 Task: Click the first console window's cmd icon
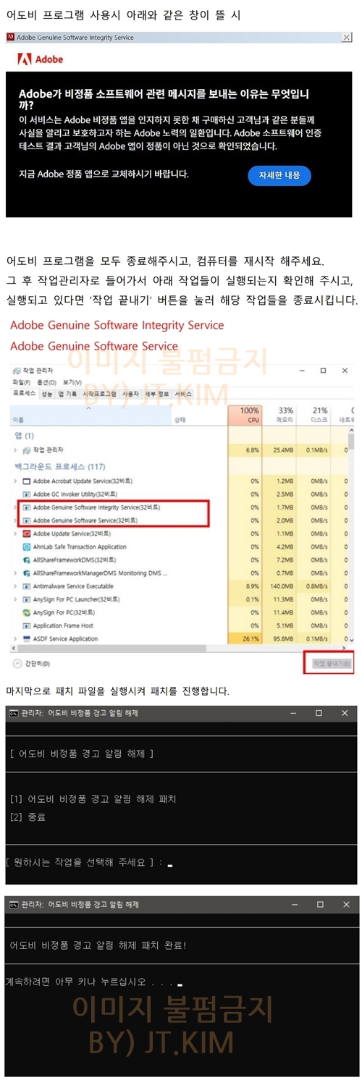click(14, 713)
